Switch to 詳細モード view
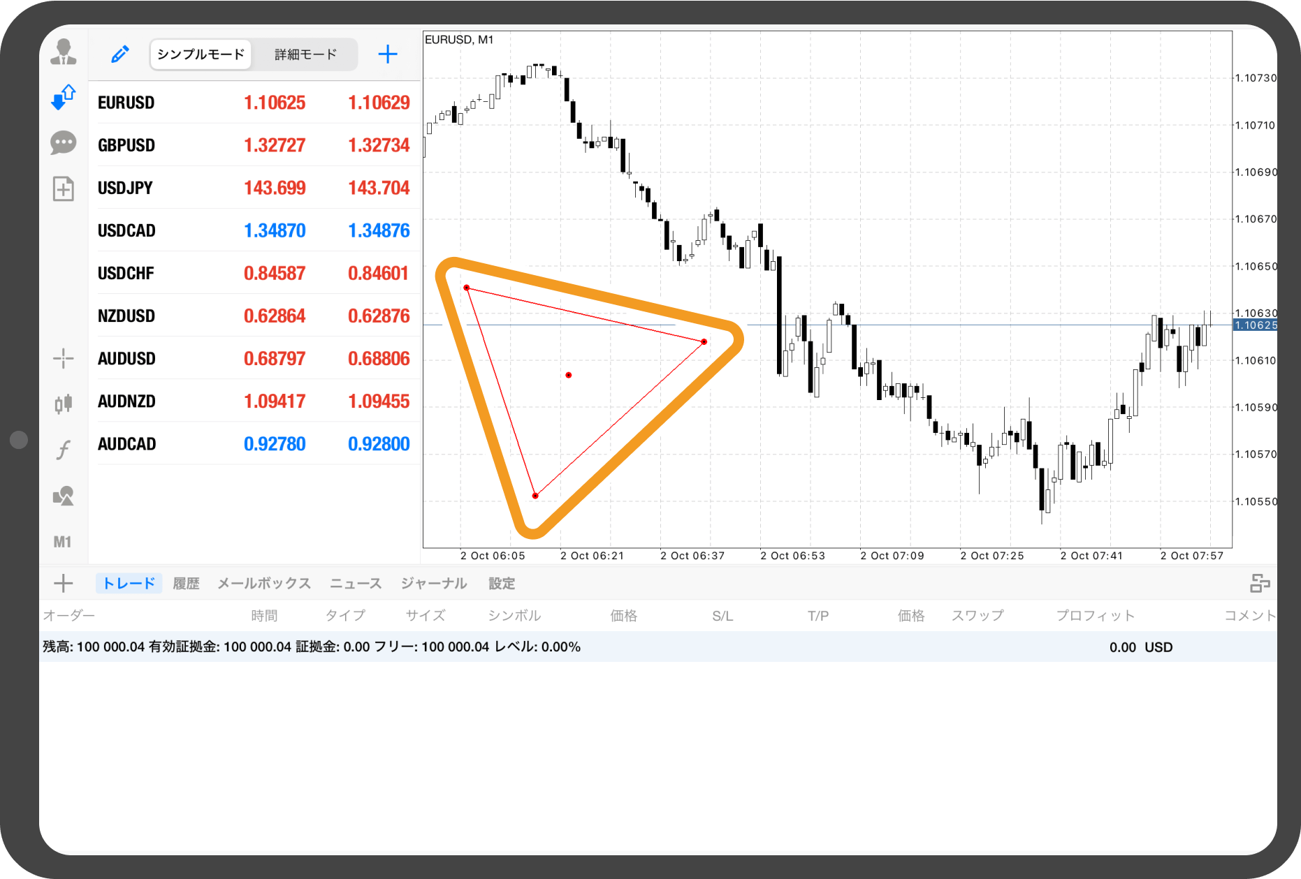The width and height of the screenshot is (1301, 879). click(x=305, y=54)
